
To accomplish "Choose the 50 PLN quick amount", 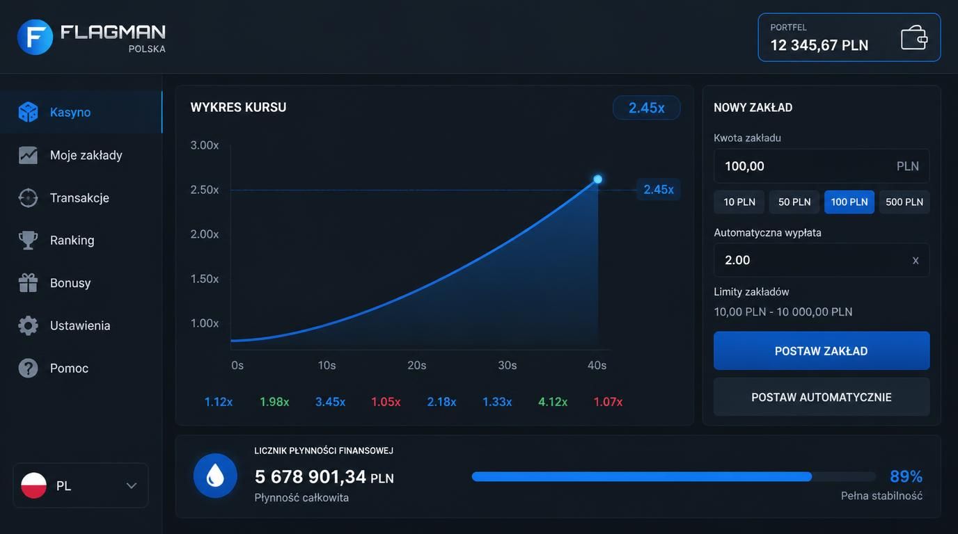I will (x=794, y=202).
